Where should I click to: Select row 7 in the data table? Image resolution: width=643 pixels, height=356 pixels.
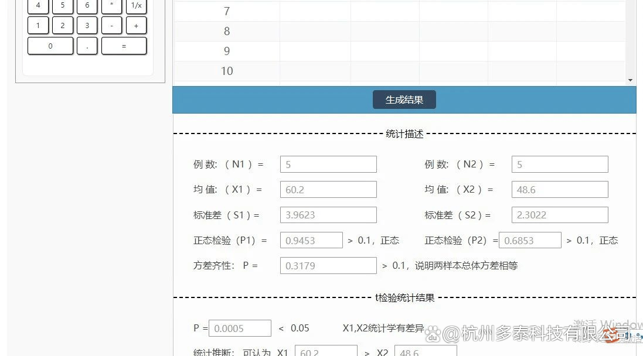pyautogui.click(x=399, y=11)
